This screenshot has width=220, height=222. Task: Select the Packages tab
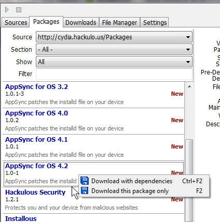(46, 22)
